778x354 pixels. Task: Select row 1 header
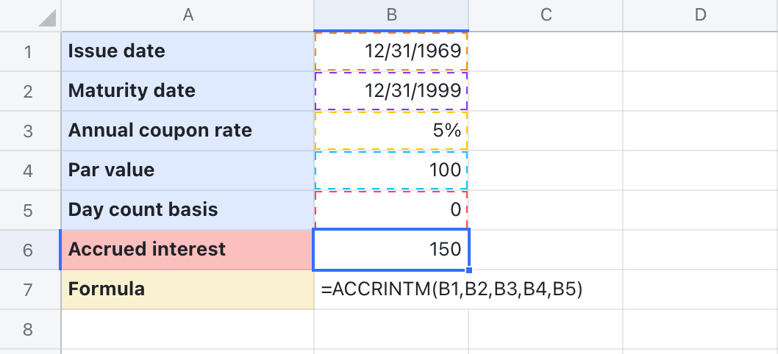pos(29,51)
